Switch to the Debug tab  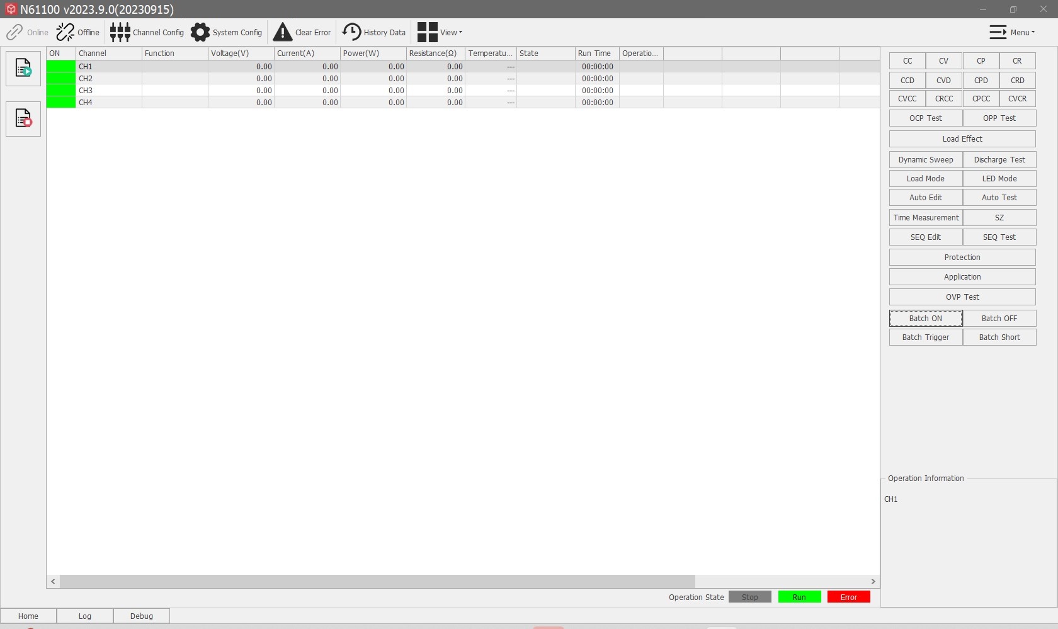pos(142,616)
